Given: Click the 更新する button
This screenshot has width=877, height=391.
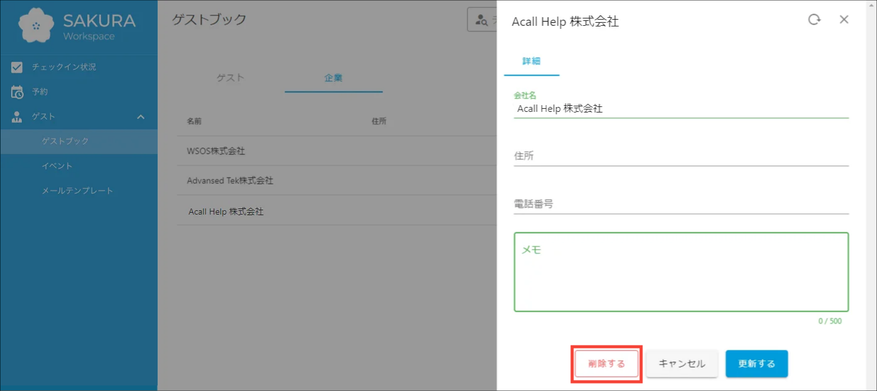Looking at the screenshot, I should [757, 364].
